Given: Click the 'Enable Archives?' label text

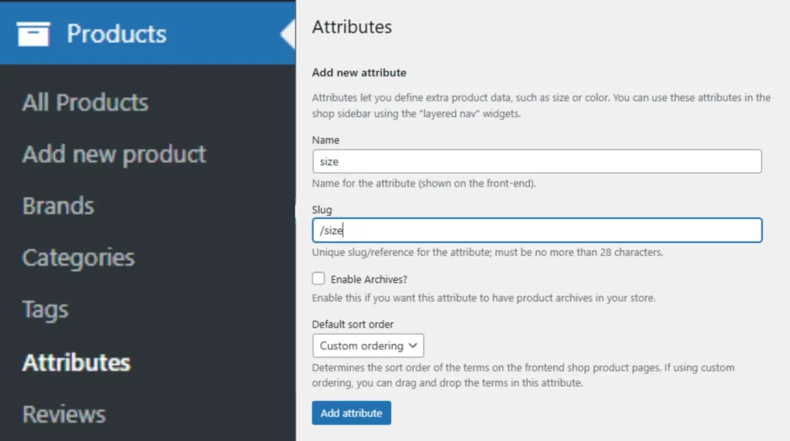Looking at the screenshot, I should (369, 279).
